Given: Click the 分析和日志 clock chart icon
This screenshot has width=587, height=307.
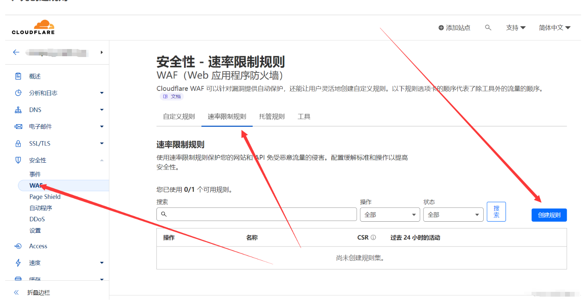Looking at the screenshot, I should tap(18, 93).
